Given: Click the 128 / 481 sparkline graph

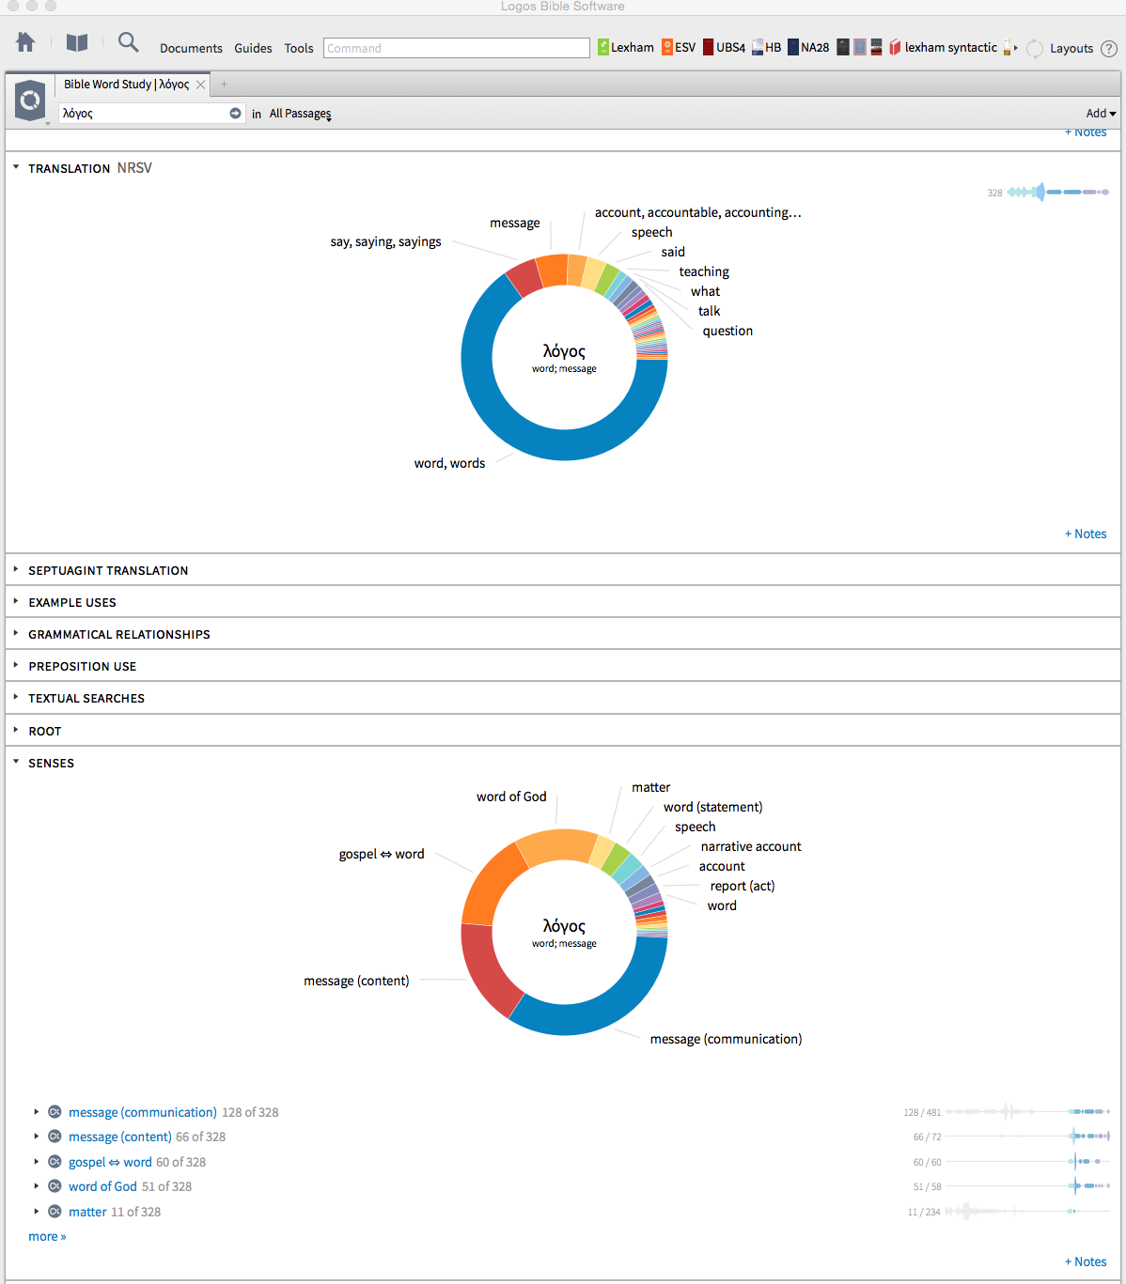Looking at the screenshot, I should tap(1027, 1111).
